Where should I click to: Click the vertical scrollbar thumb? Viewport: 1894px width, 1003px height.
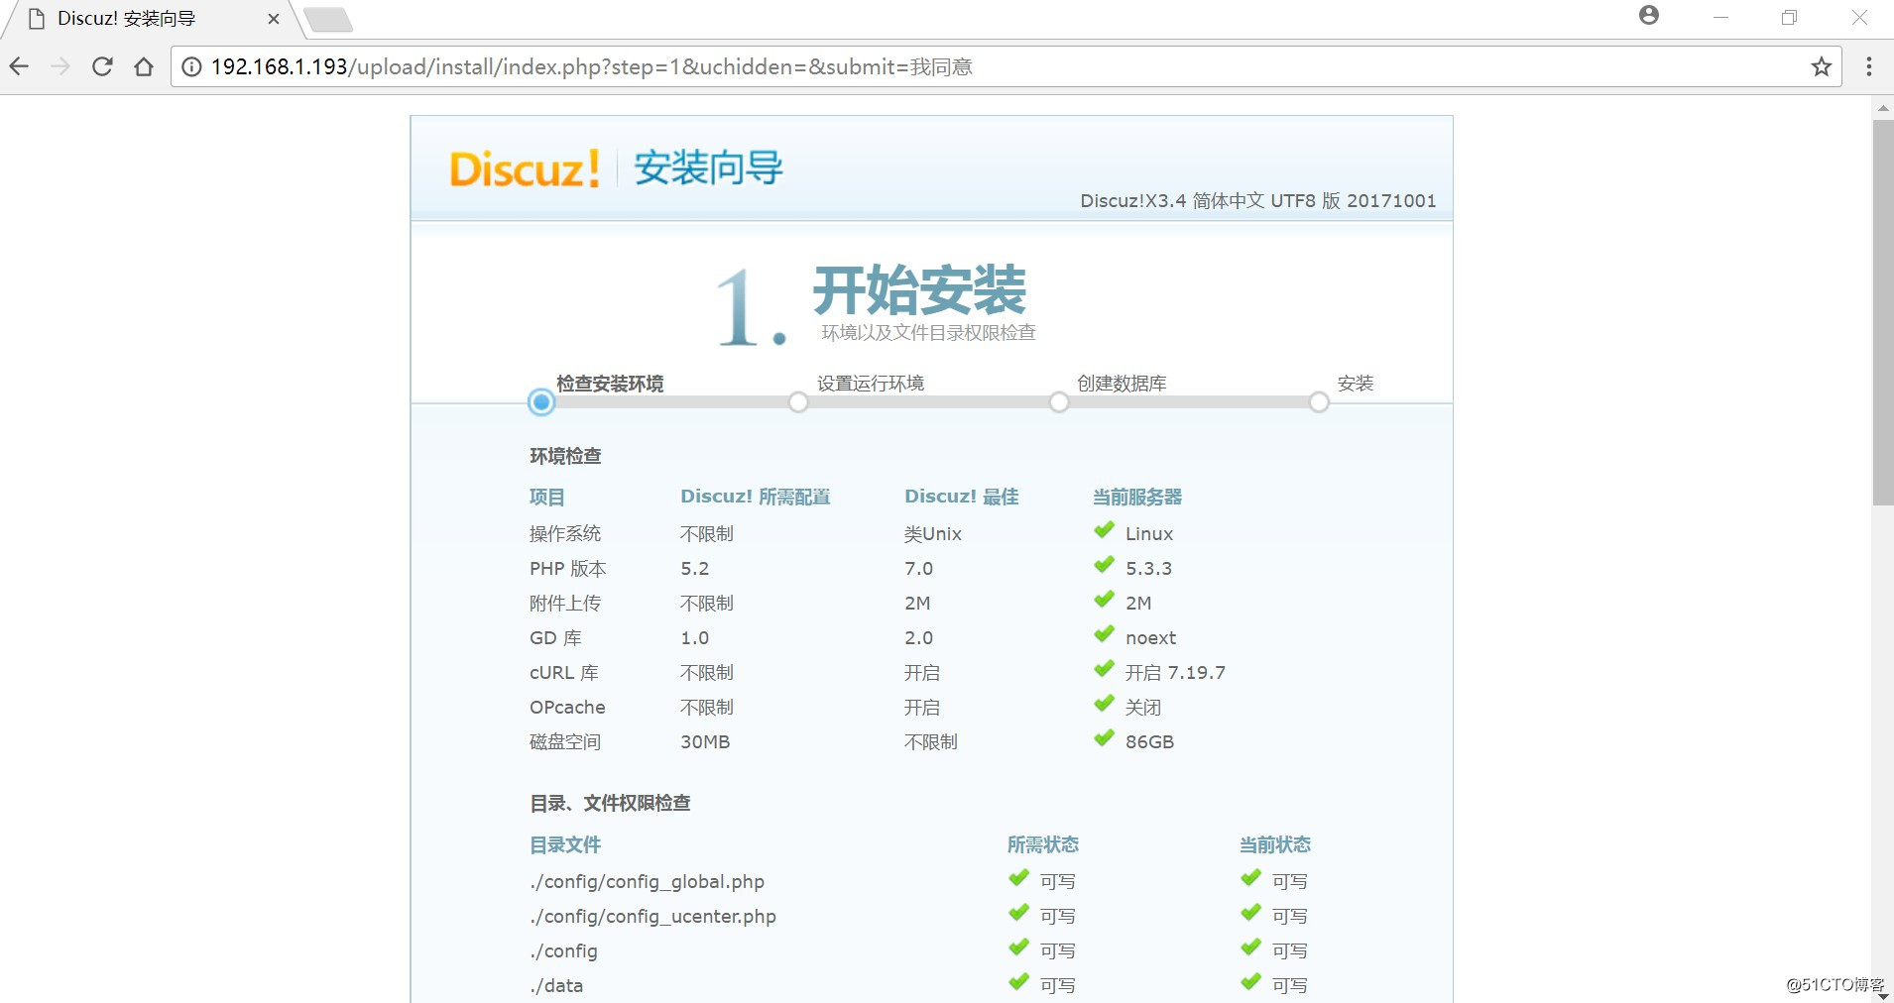(x=1882, y=312)
